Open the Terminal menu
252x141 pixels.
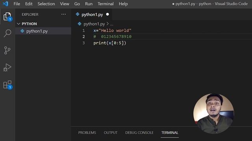(x=106, y=4)
